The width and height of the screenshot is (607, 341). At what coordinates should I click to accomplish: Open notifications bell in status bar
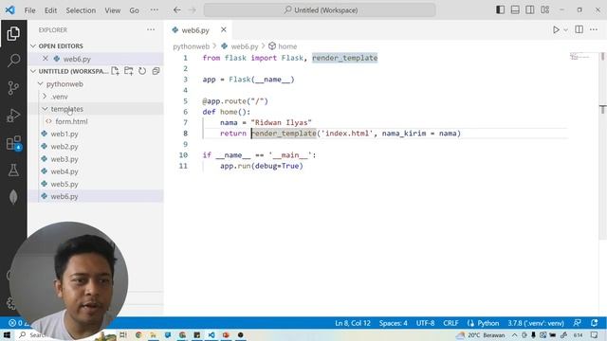click(x=595, y=323)
